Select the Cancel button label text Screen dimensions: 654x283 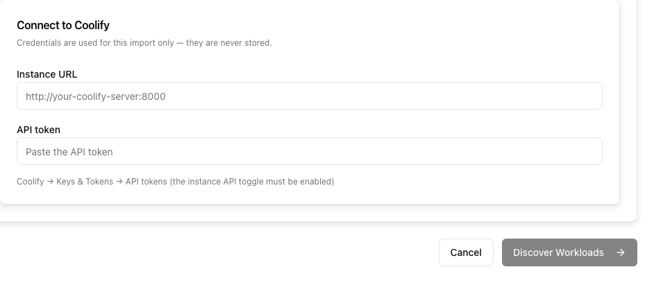pyautogui.click(x=466, y=252)
